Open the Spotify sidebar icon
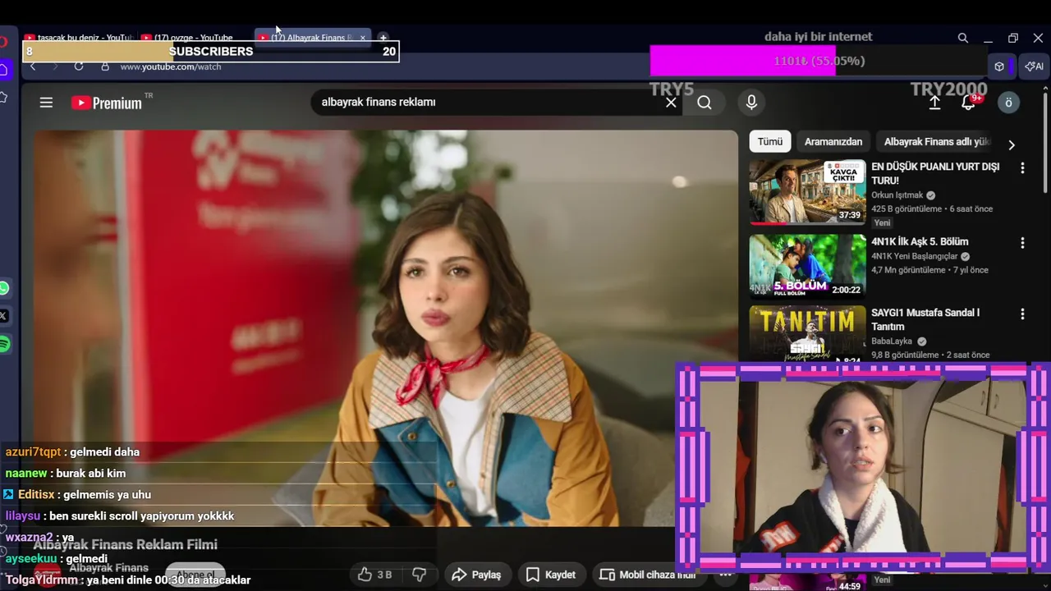1051x591 pixels. (x=4, y=344)
